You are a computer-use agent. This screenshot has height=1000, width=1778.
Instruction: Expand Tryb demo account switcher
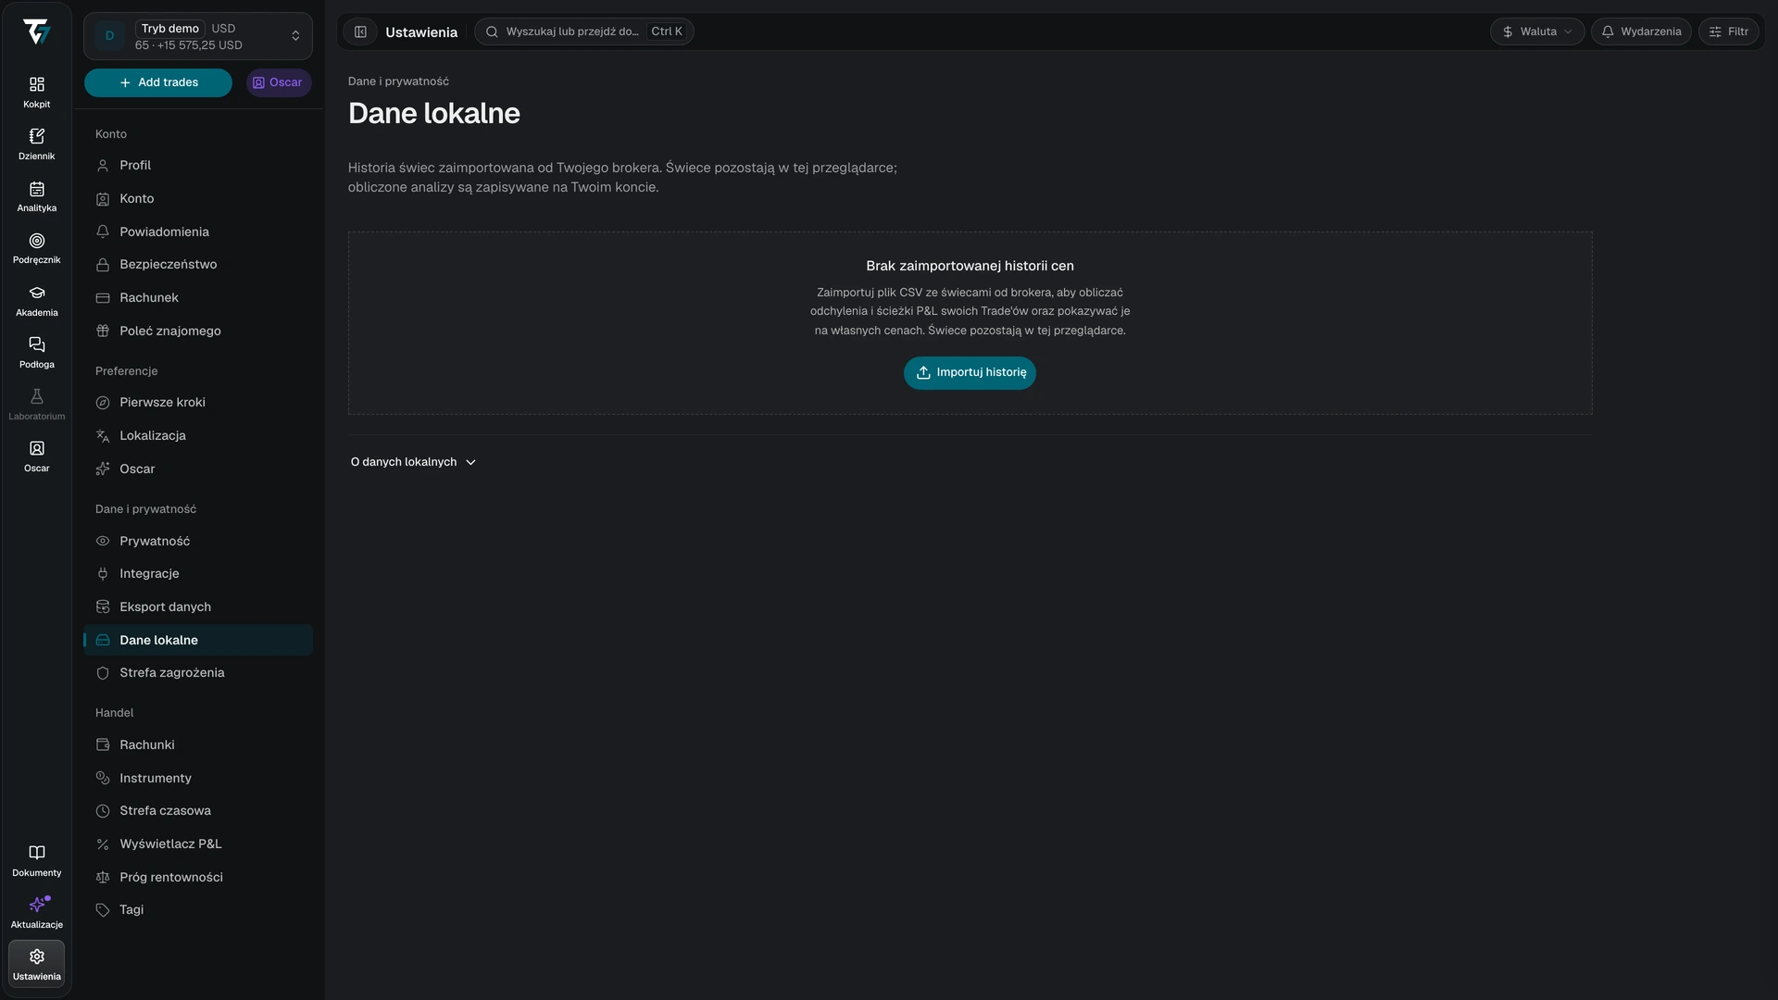(x=198, y=36)
